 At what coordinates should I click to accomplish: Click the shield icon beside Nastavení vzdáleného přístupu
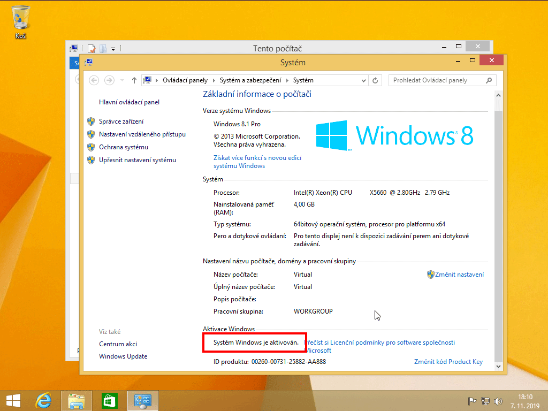tap(91, 134)
